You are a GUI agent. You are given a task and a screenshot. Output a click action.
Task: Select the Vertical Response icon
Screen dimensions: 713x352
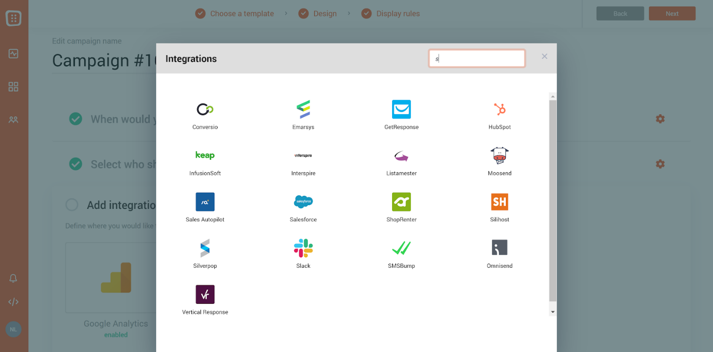tap(205, 294)
